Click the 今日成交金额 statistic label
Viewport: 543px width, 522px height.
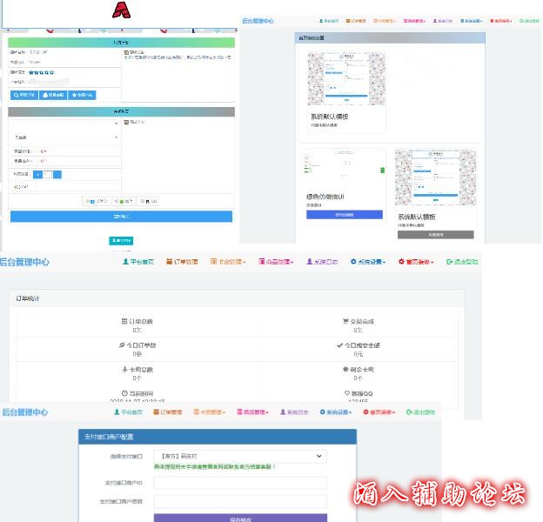(359, 345)
